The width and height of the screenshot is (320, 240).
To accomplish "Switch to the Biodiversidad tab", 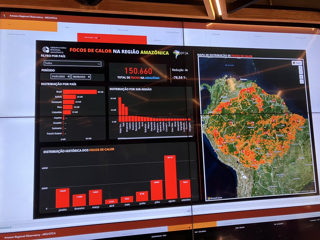I will [216, 34].
